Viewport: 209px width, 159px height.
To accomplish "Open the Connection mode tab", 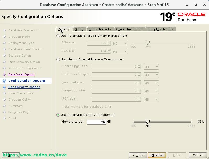I will point(129,29).
